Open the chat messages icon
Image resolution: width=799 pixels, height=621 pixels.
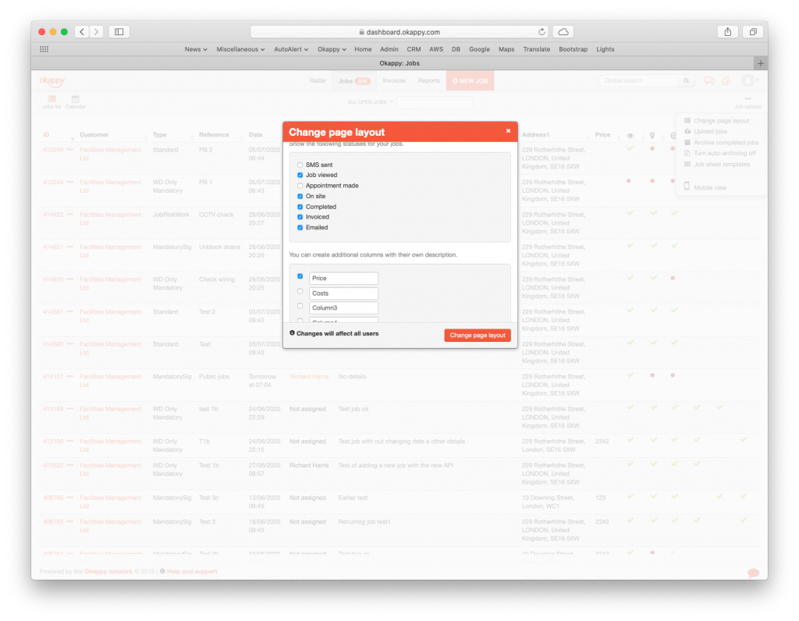(708, 80)
